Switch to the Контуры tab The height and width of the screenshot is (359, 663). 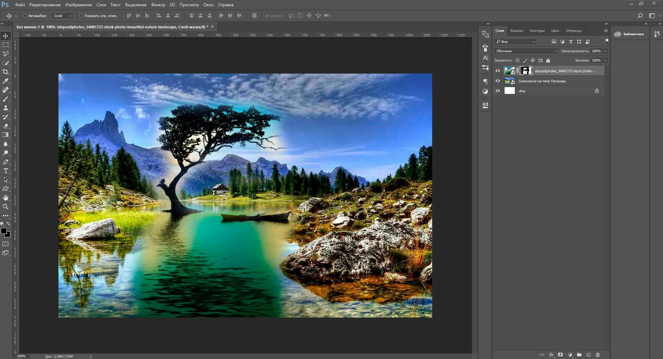pyautogui.click(x=537, y=30)
